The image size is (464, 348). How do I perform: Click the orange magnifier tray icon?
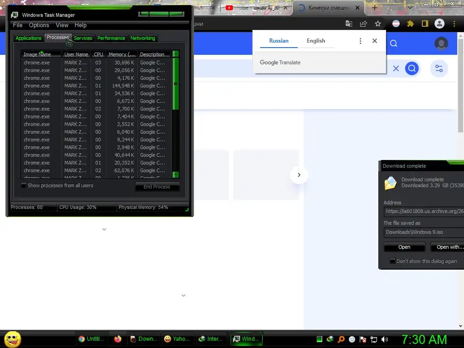[341, 339]
